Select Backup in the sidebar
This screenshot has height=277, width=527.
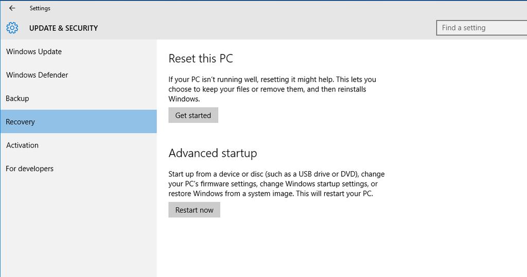79,98
